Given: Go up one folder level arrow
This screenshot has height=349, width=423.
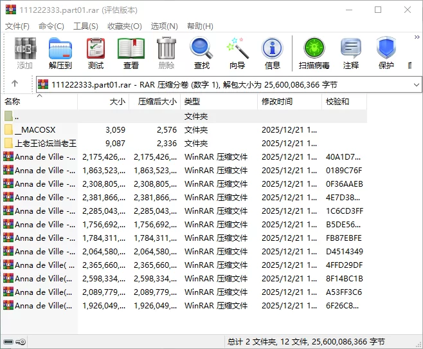Looking at the screenshot, I should point(15,84).
